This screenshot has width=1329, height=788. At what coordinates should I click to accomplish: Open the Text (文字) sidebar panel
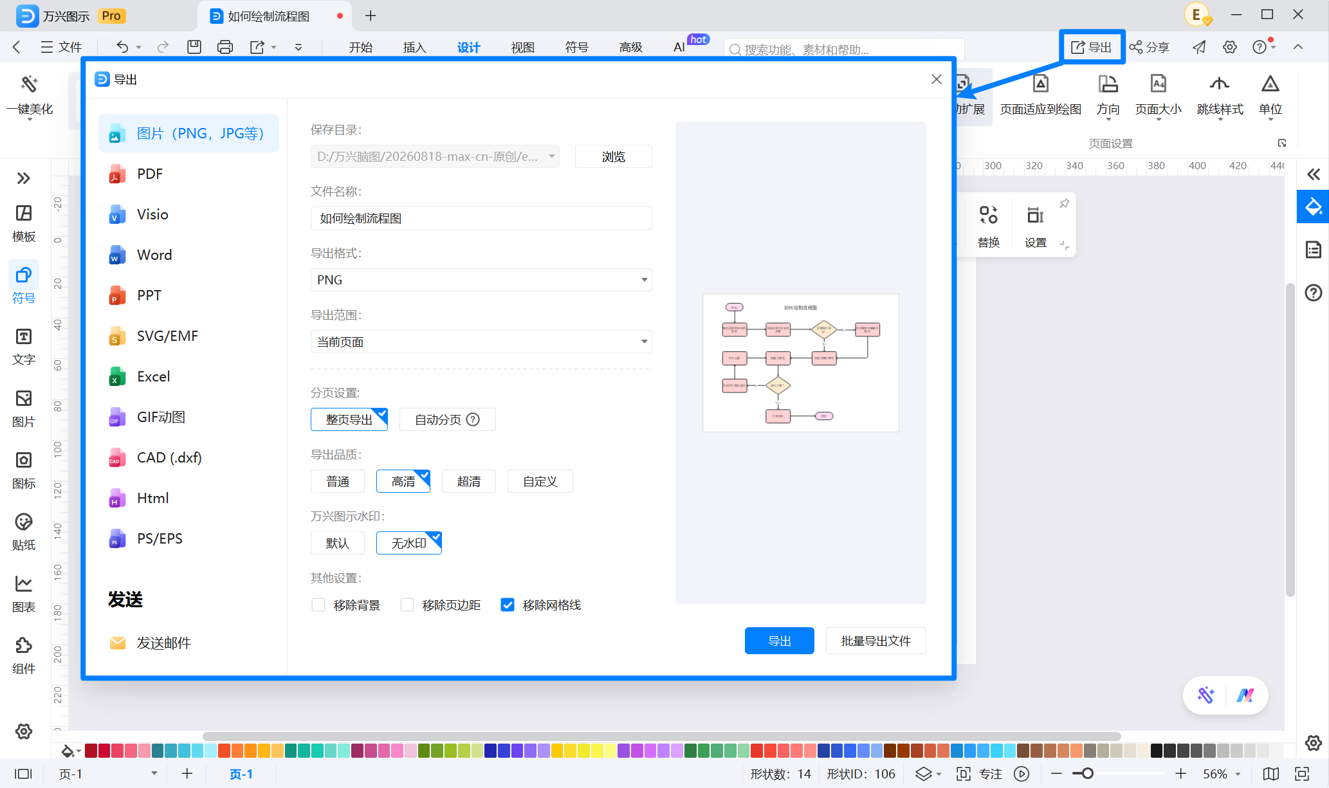pos(24,347)
